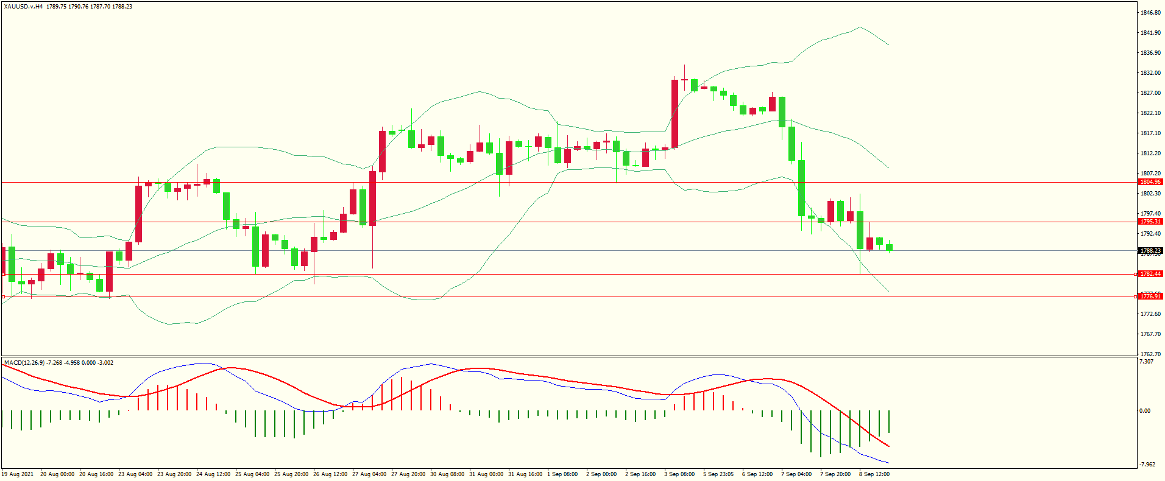This screenshot has height=481, width=1165.
Task: Click the red 1782.44 price tag
Action: tap(1150, 274)
